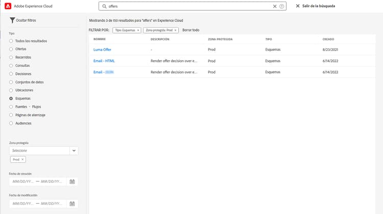
Task: Click Prod cell in Luma Offer row
Action: (211, 49)
